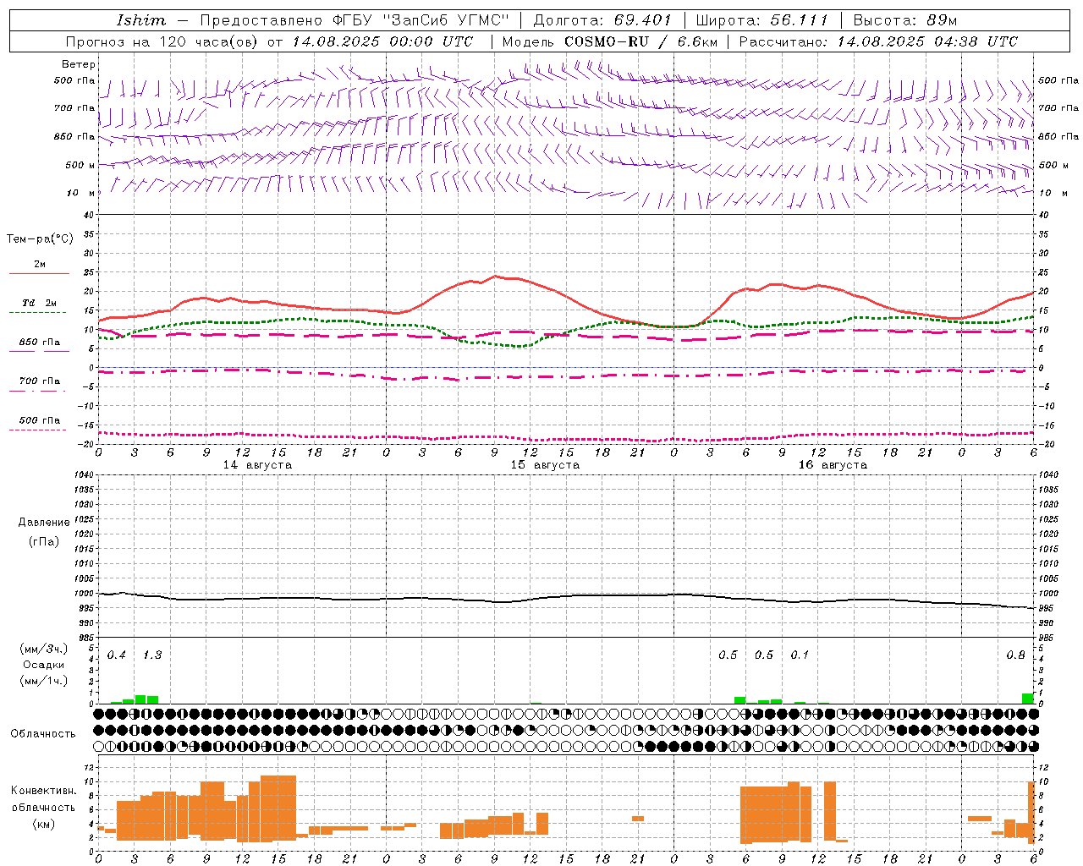Click the "Td 2м" dew point legend entry

[x=40, y=303]
